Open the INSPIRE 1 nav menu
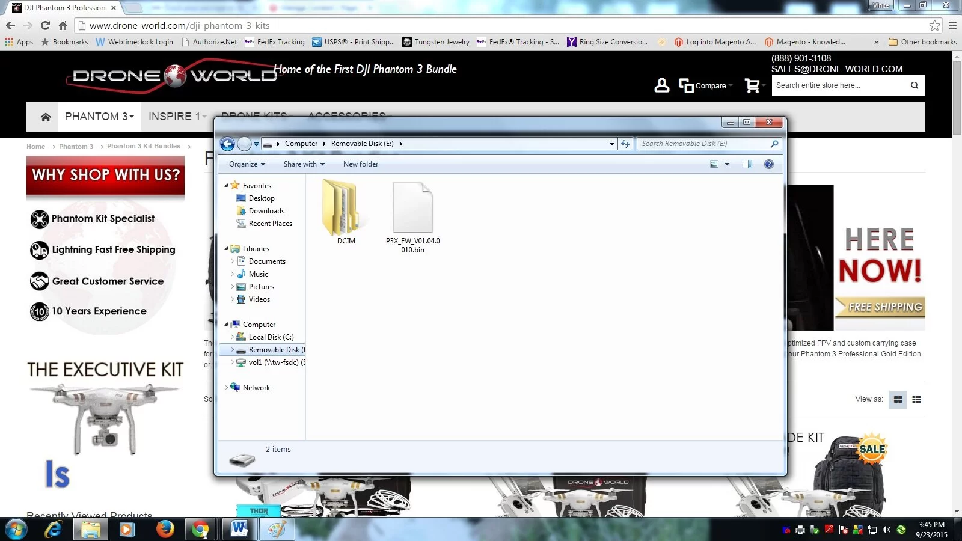The width and height of the screenshot is (962, 541). click(177, 117)
